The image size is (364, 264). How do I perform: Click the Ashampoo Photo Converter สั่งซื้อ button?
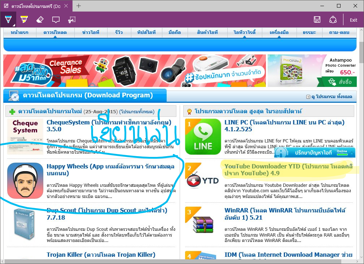click(340, 82)
